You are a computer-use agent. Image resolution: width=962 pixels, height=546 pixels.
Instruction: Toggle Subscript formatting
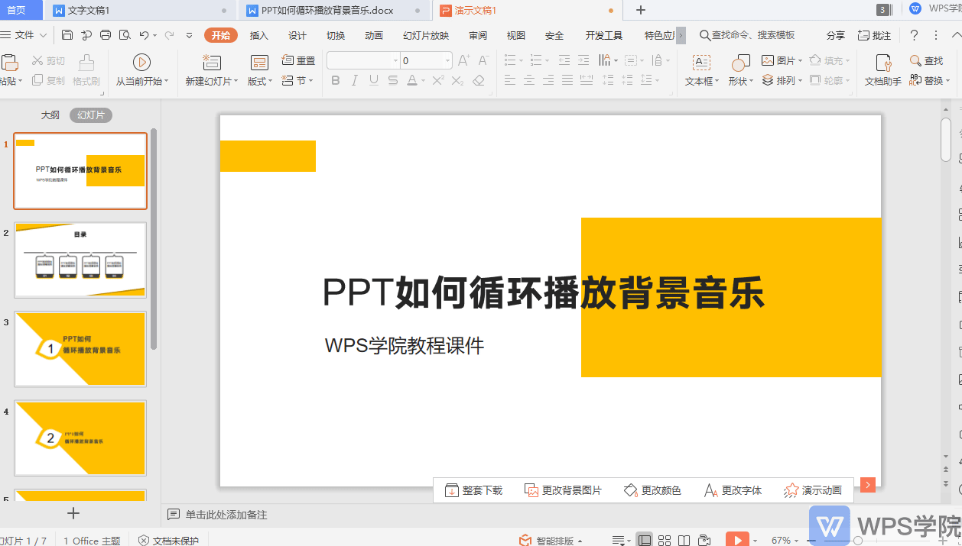(x=457, y=80)
